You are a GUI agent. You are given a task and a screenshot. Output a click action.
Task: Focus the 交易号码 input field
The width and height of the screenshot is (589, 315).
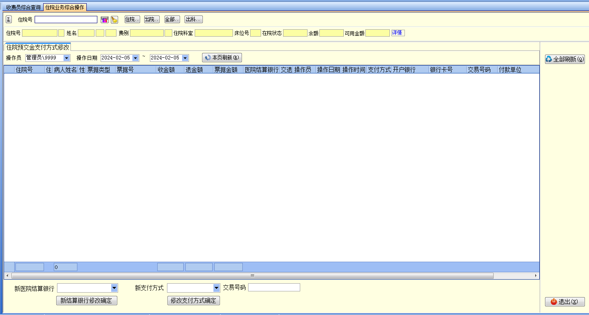click(x=274, y=288)
